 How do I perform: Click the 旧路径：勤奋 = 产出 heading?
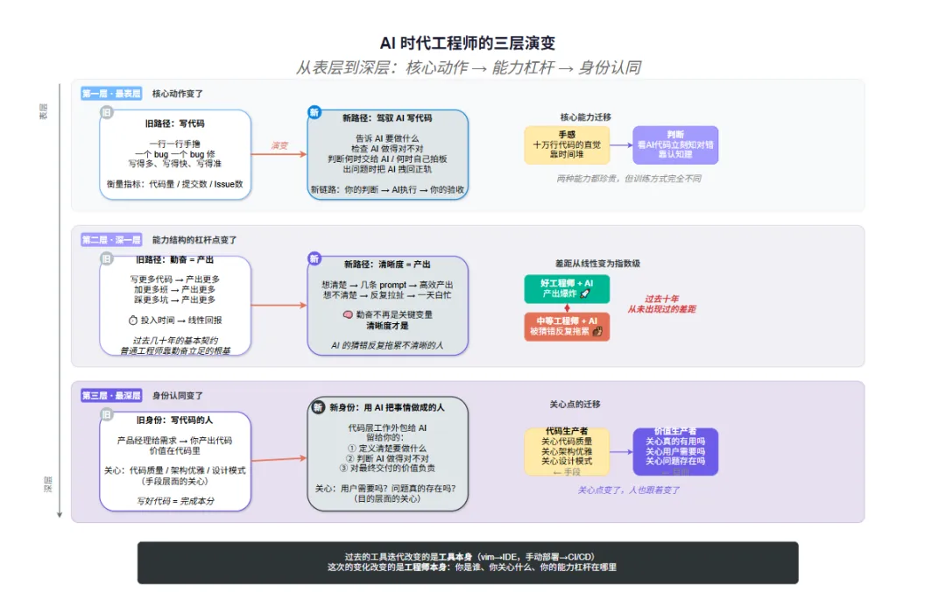coord(174,260)
